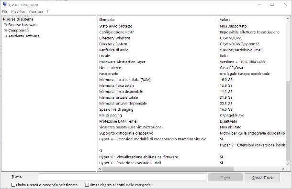Click the value ora legale Europa occidentale
Image resolution: width=292 pixels, height=189 pixels.
pos(245,73)
